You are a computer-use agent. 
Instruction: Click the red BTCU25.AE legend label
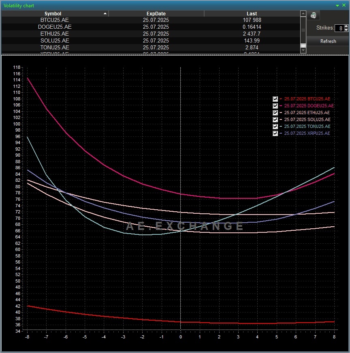(x=307, y=99)
